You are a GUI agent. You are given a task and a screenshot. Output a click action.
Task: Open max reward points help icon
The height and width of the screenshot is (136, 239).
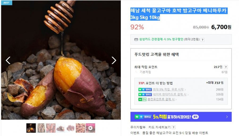(x=226, y=67)
